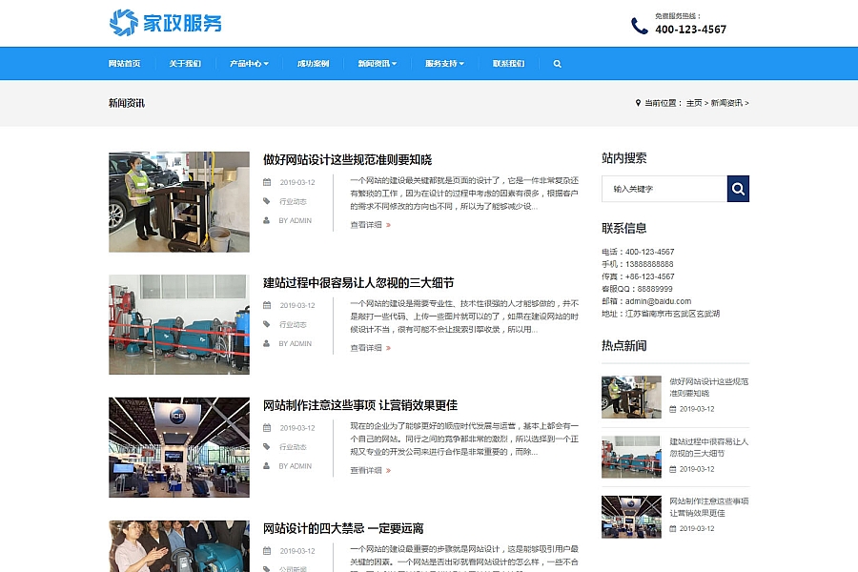Click author icon of 网站制作注意 article
The width and height of the screenshot is (858, 572).
pyautogui.click(x=267, y=466)
